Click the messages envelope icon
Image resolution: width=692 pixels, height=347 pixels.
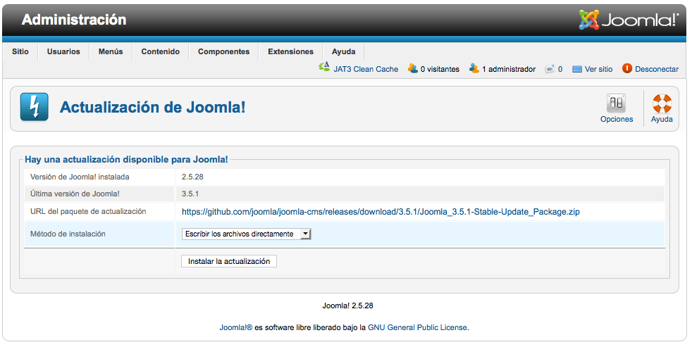[x=550, y=69]
